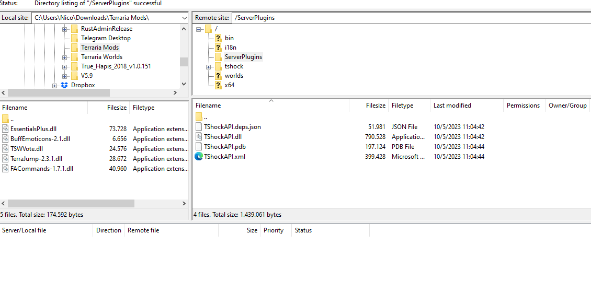Select TerraJump-2.3.1.dll in local list
591x304 pixels.
[36, 159]
